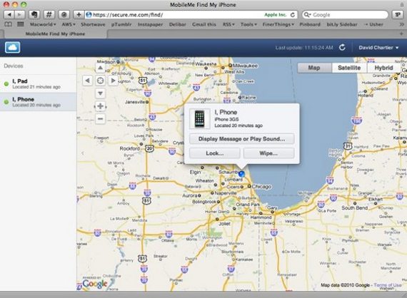Pan the map left
This screenshot has width=407, height=298.
click(88, 81)
